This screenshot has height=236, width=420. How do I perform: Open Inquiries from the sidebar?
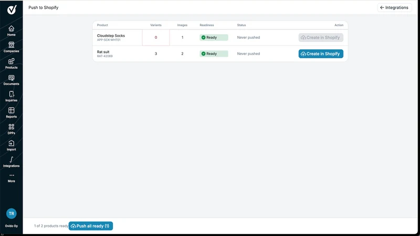11,96
